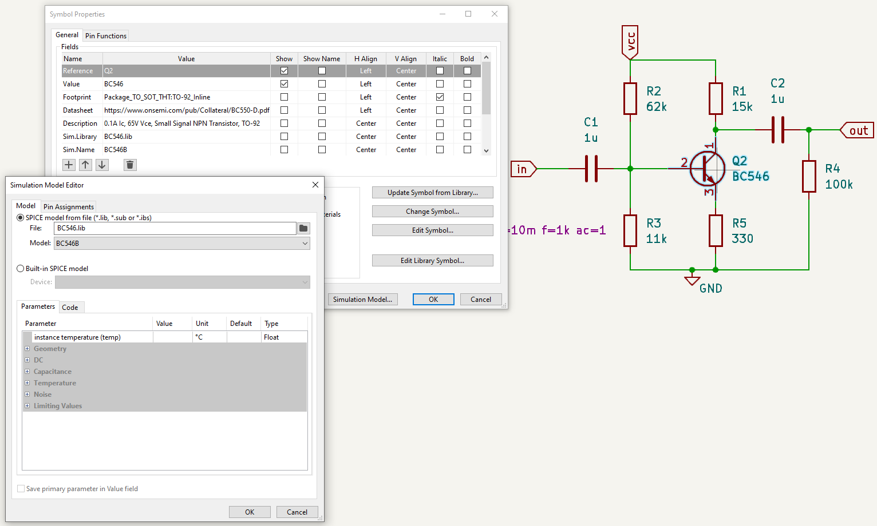Select Built-in SPICE model radio button
This screenshot has width=877, height=526.
[x=21, y=269]
